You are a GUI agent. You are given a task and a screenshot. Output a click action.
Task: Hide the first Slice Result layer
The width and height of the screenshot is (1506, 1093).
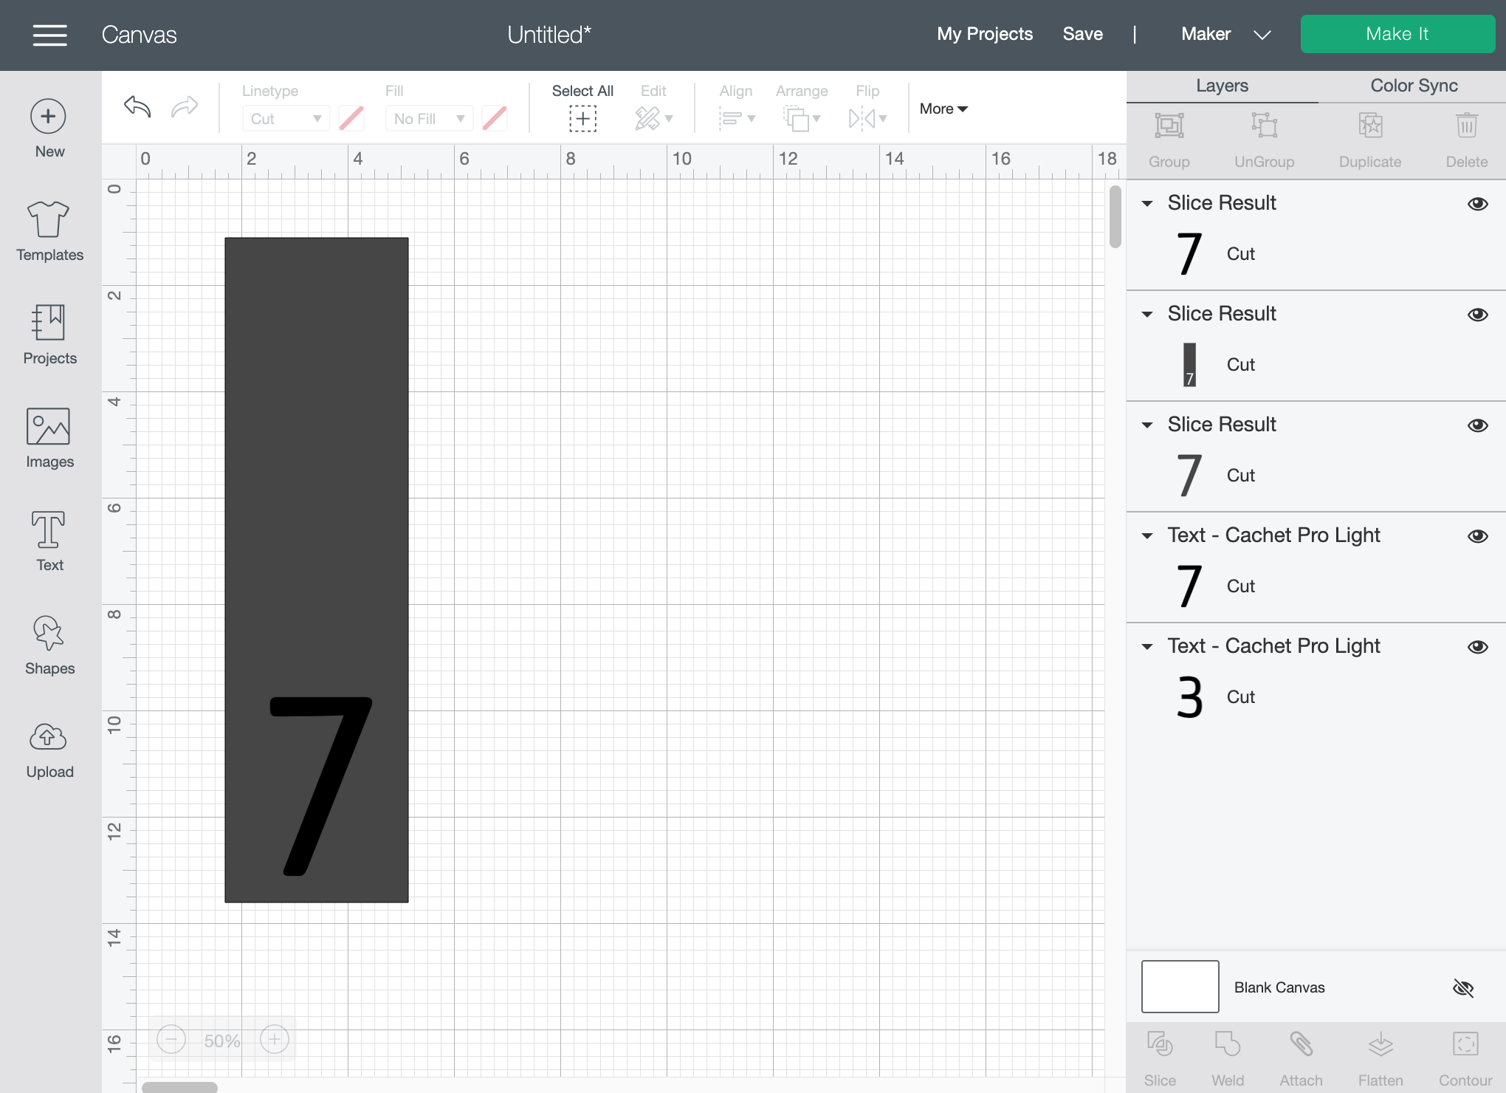point(1477,204)
